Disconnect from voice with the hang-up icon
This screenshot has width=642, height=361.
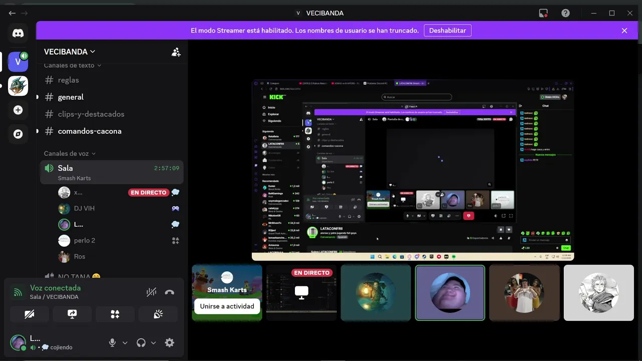170,292
